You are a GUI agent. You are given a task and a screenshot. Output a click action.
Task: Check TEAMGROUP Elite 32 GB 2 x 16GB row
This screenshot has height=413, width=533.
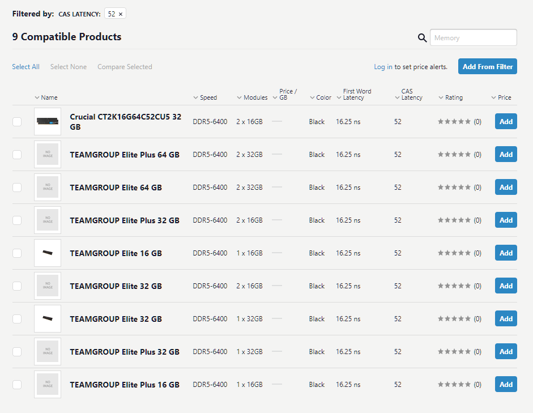17,286
